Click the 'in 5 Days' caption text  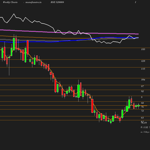coord(145,132)
